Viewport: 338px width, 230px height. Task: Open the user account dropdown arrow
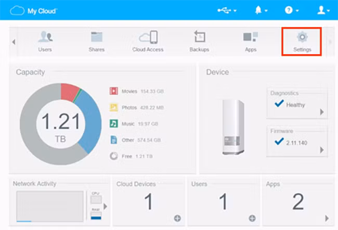tap(328, 10)
